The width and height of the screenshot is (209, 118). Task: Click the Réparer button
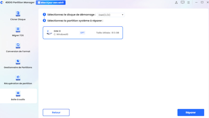coord(191,112)
